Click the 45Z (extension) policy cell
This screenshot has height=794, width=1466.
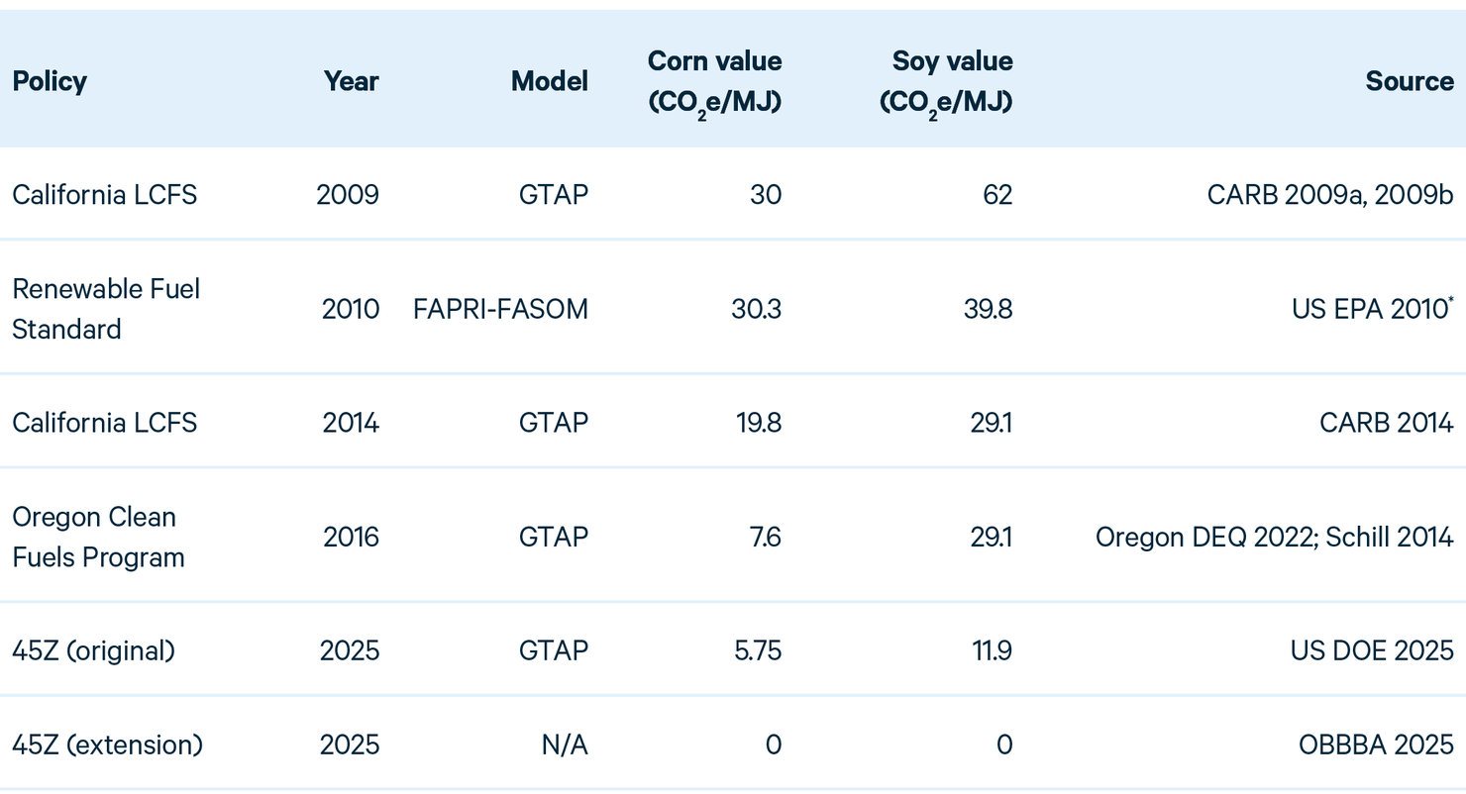pos(107,744)
